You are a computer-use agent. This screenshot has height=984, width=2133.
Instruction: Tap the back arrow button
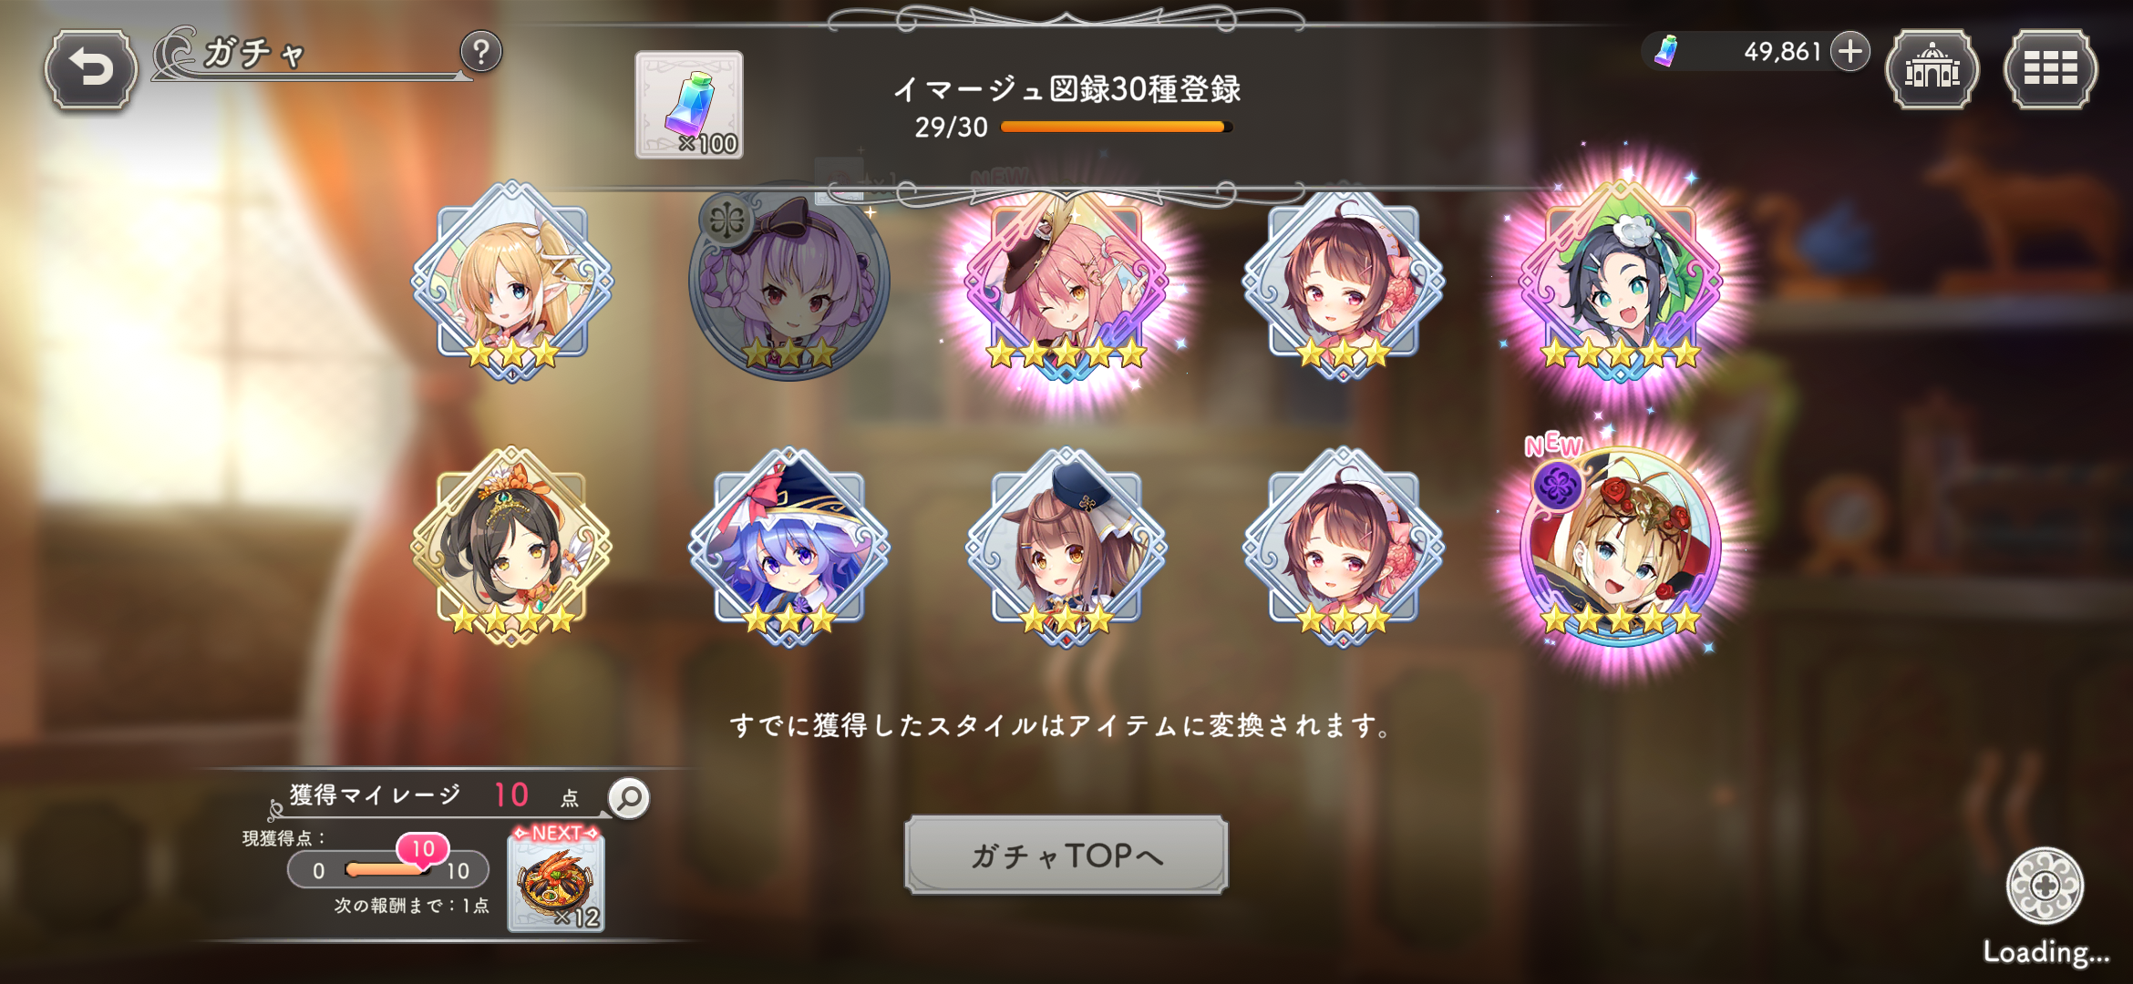90,69
